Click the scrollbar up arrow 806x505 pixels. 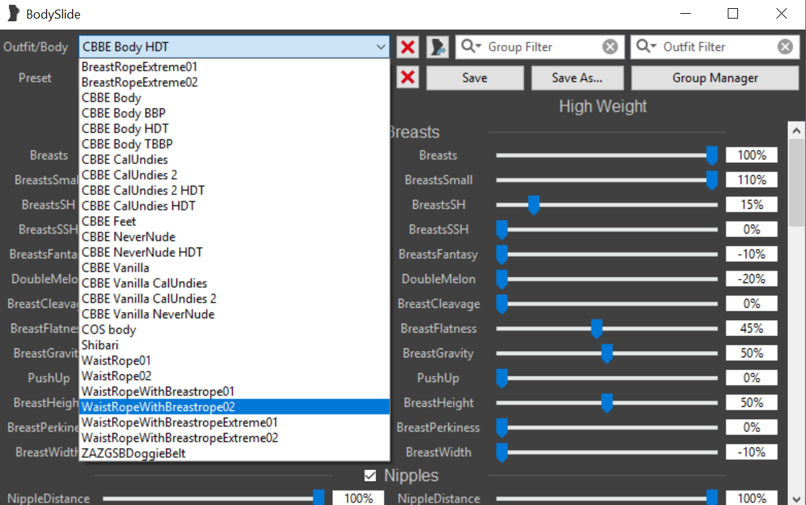click(x=796, y=131)
